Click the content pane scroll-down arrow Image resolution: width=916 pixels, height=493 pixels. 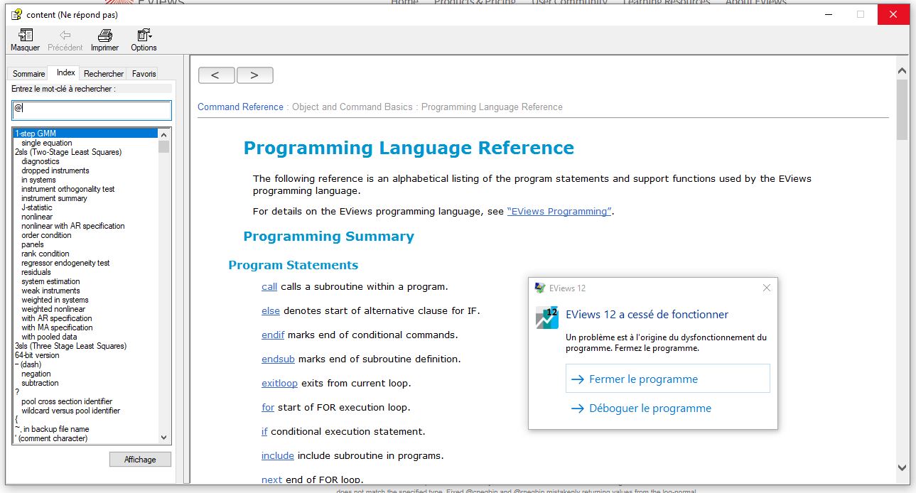[902, 467]
